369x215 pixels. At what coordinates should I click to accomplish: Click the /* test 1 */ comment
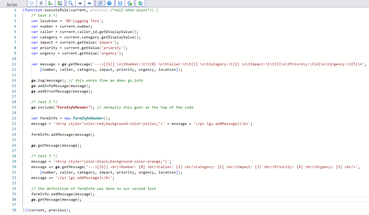44,15
